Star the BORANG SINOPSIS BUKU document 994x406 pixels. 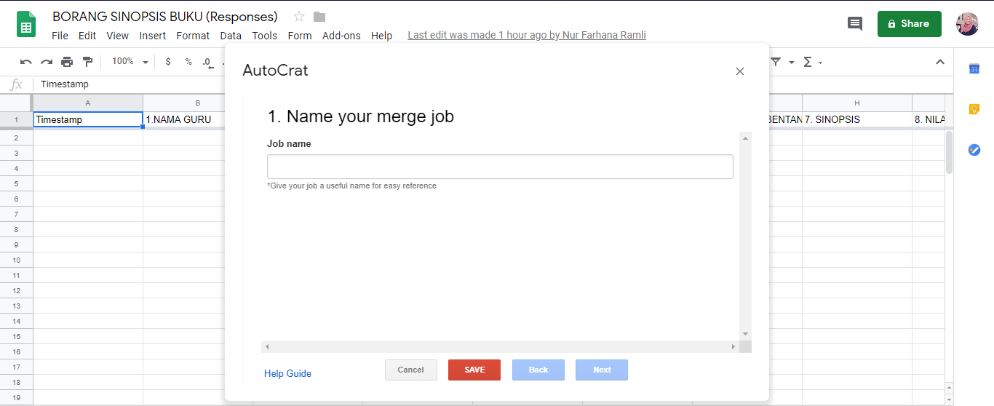pos(298,17)
